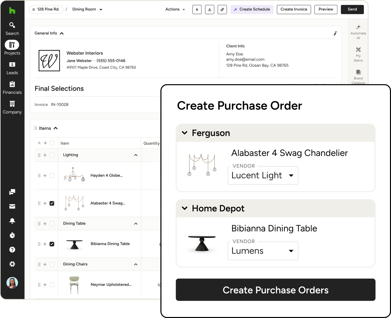Open the time tracker stopwatch icon
Screen dimensions: 391x318
point(12,235)
